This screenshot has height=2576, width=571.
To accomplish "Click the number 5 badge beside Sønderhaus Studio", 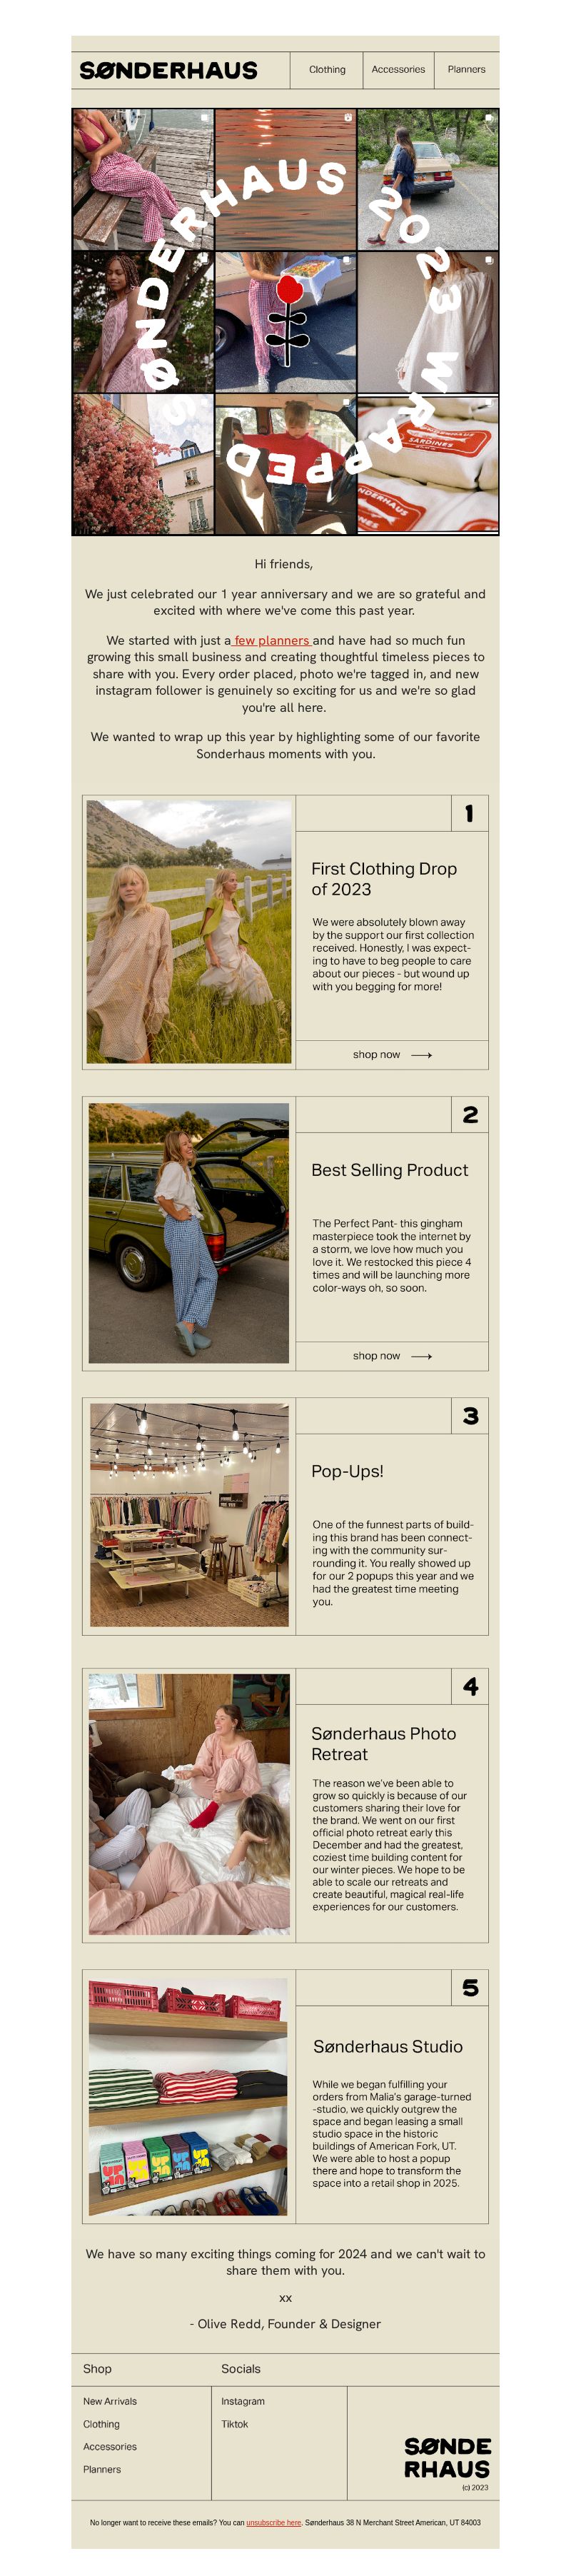I will click(469, 1987).
